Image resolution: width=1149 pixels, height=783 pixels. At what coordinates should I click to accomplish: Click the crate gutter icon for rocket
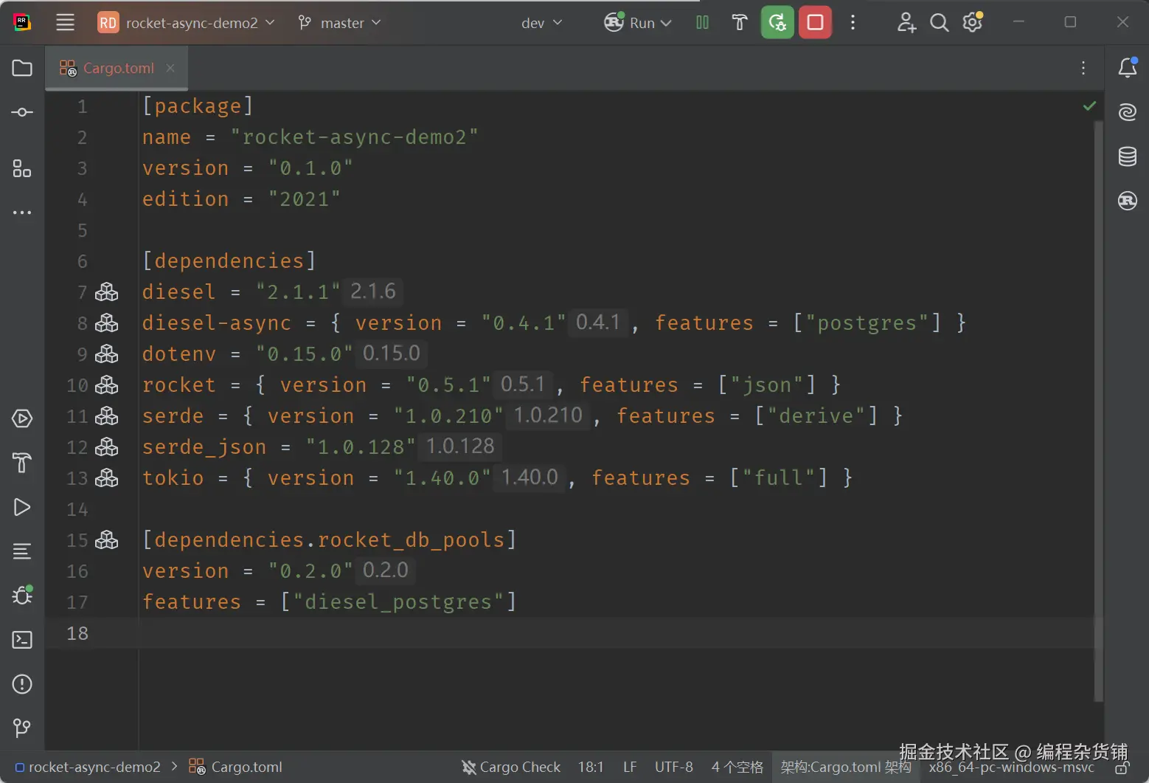pos(107,385)
